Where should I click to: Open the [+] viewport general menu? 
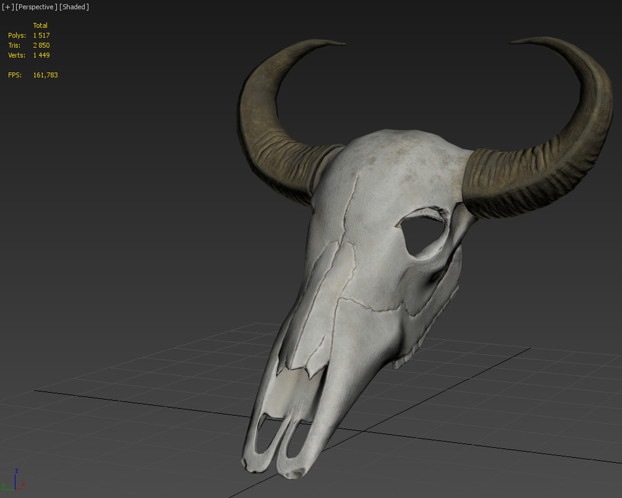pos(6,7)
